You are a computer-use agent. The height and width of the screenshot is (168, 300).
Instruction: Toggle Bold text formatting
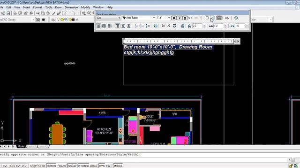tap(174, 18)
